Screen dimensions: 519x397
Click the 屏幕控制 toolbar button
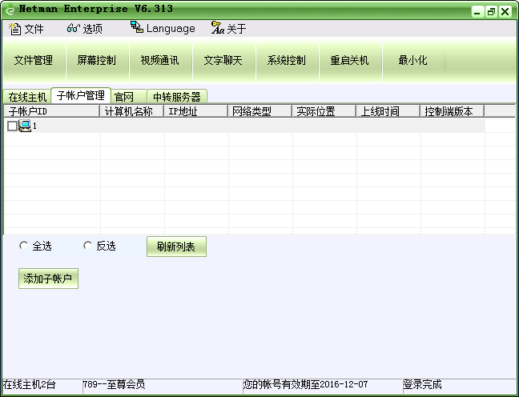[97, 61]
